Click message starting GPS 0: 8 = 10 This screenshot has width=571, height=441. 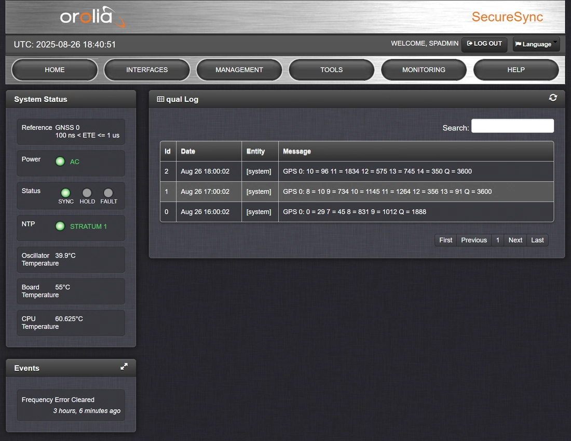coord(387,192)
